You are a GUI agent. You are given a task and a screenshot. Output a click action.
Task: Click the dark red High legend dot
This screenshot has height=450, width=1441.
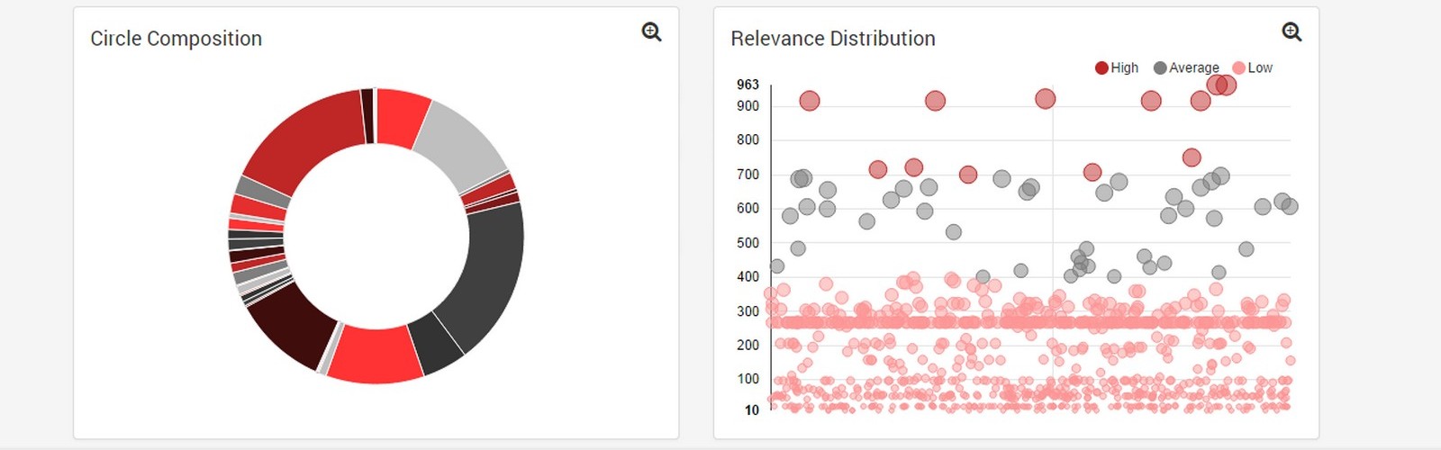coord(1101,67)
